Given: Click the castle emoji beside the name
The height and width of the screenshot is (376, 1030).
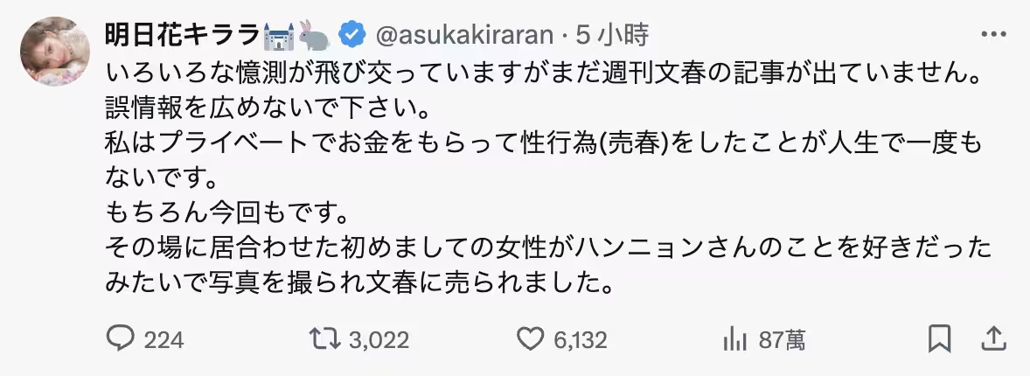Looking at the screenshot, I should 280,36.
